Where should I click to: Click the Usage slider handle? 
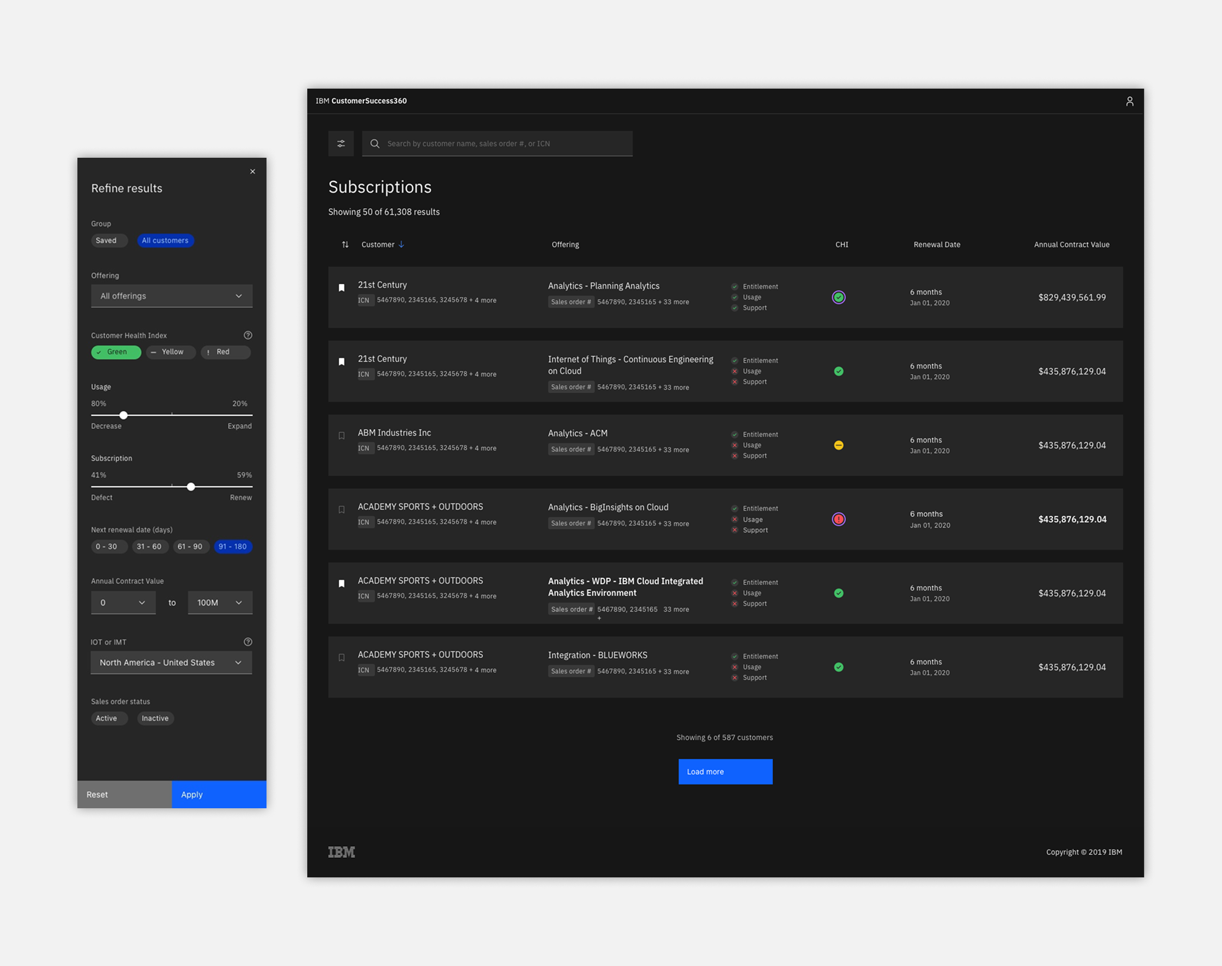[x=123, y=415]
